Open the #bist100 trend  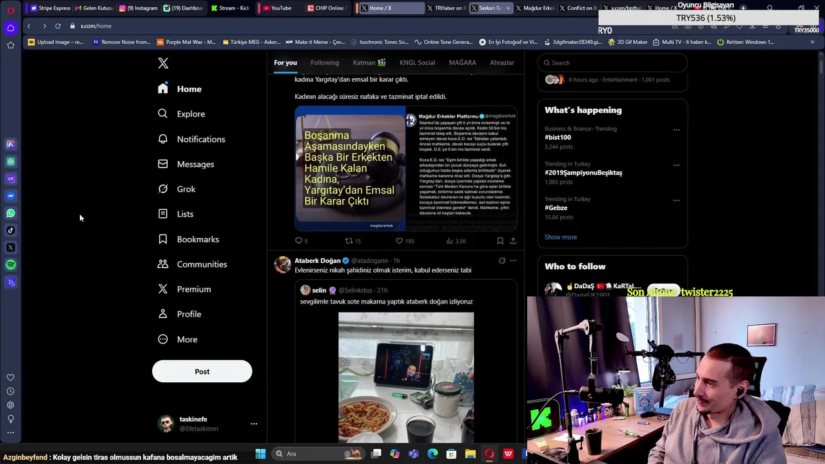click(558, 137)
